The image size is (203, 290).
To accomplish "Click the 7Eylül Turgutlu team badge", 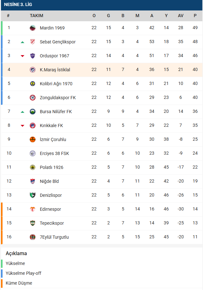I will coord(33,237).
